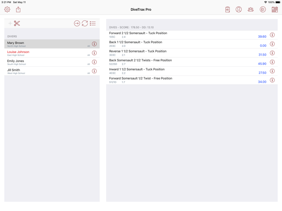Click North High School subtitle
This screenshot has height=211, width=282.
click(x=16, y=46)
